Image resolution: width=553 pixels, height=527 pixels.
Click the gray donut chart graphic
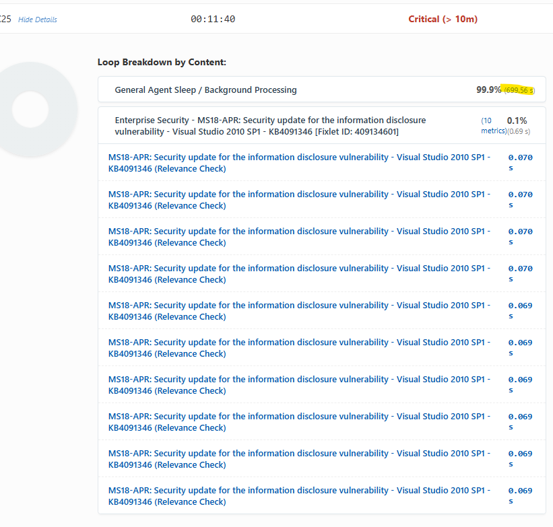click(x=30, y=109)
